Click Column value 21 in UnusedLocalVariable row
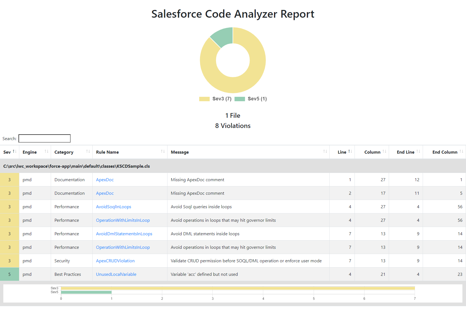The height and width of the screenshot is (310, 466). click(383, 274)
